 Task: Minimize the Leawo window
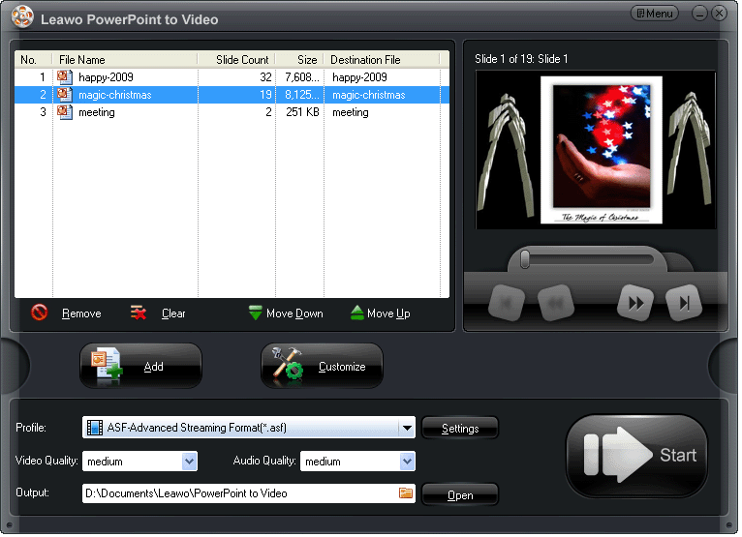pyautogui.click(x=699, y=13)
